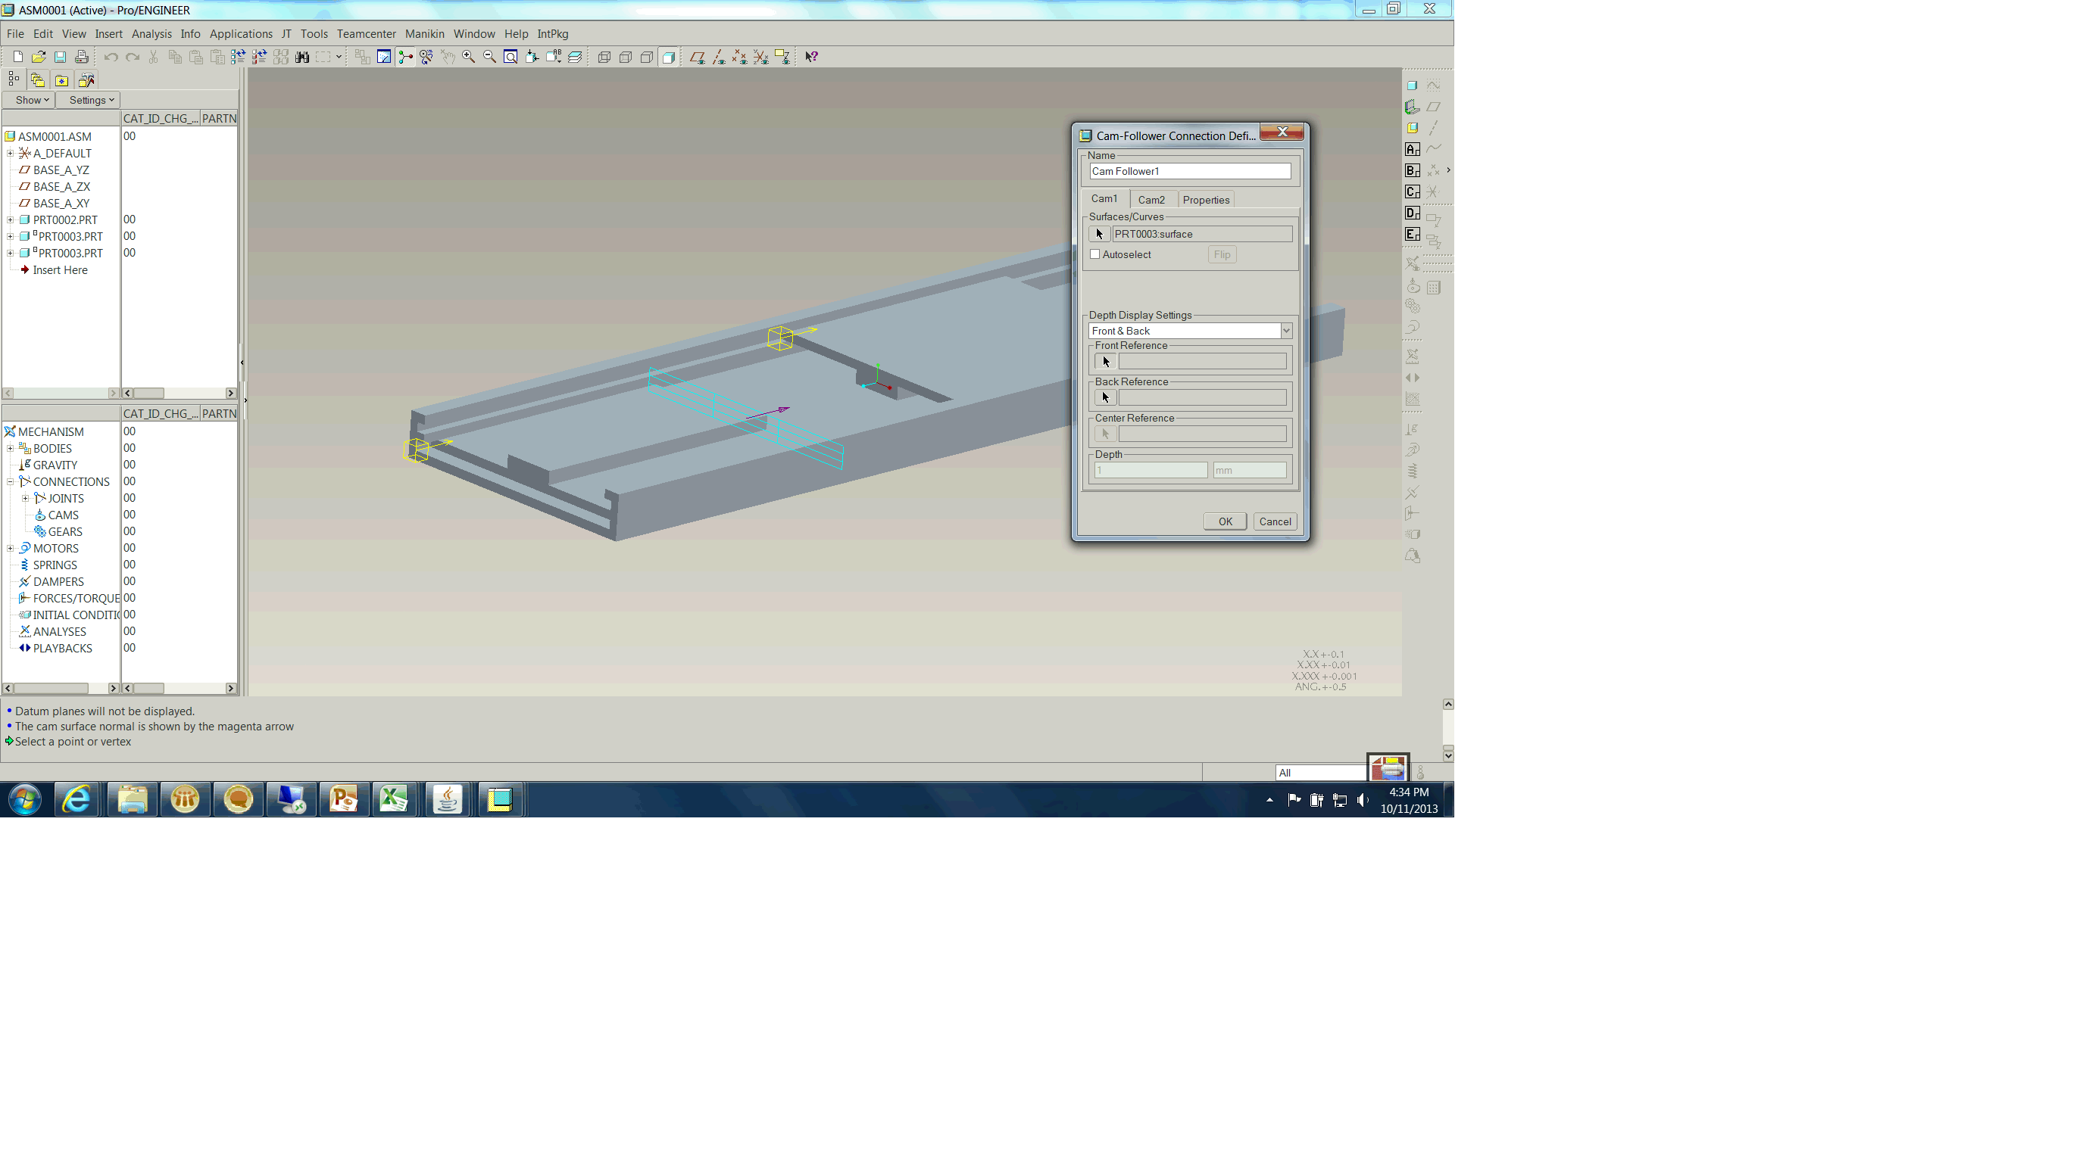Viewport: 2092px width, 1161px height.
Task: Click the Zoom In icon in toolbar
Action: 470,56
